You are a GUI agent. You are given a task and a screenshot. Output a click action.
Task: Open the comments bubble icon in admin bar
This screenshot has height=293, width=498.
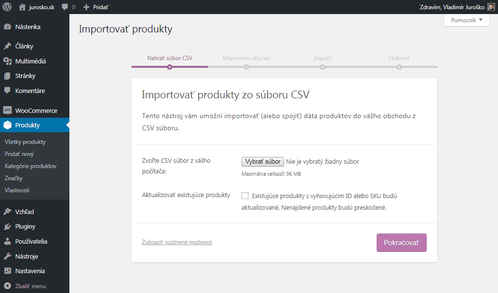(65, 7)
